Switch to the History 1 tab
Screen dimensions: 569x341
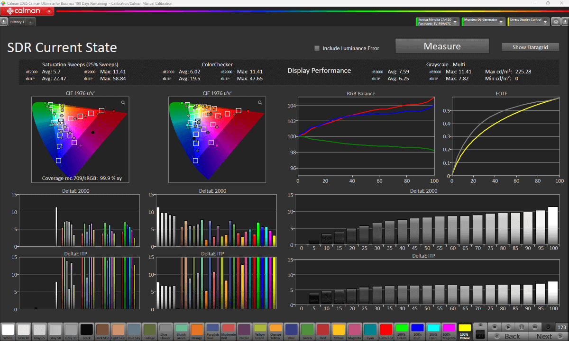(x=18, y=22)
